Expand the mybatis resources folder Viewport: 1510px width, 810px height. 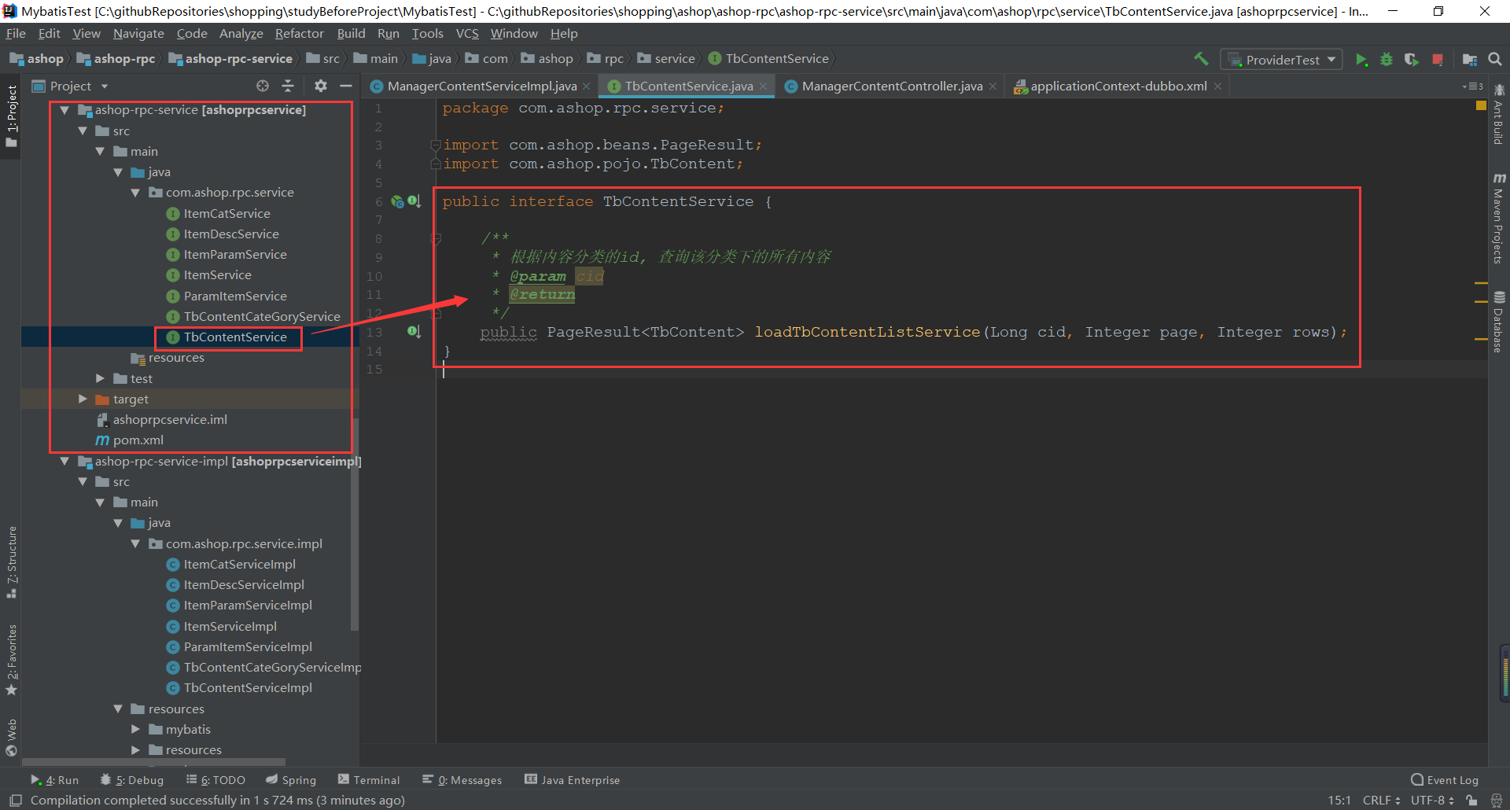coord(135,729)
